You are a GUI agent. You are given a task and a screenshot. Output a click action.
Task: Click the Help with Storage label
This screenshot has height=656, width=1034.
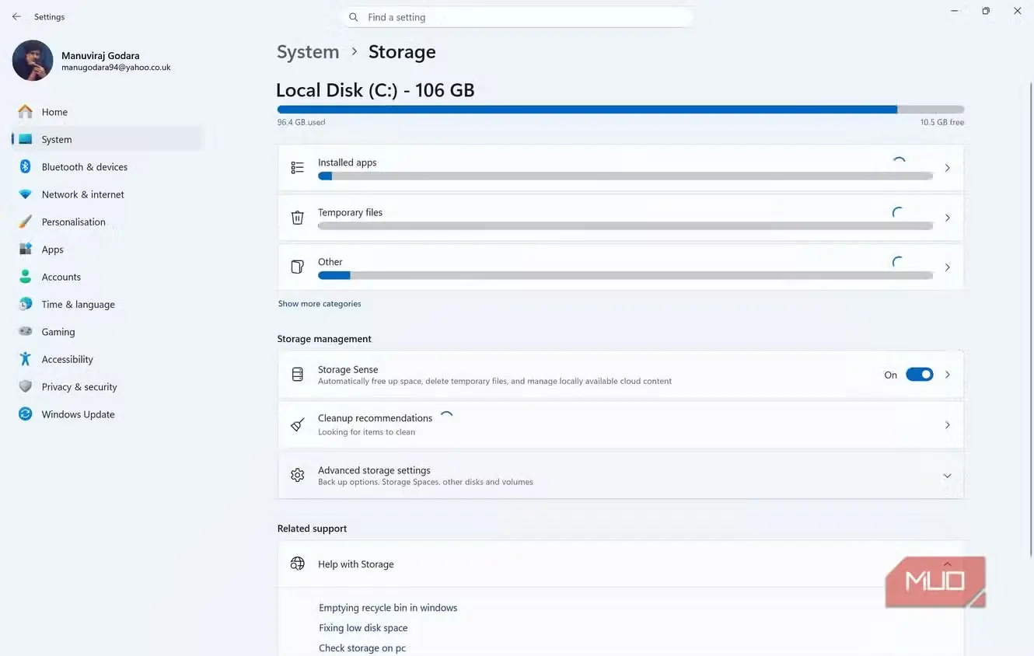click(x=356, y=564)
